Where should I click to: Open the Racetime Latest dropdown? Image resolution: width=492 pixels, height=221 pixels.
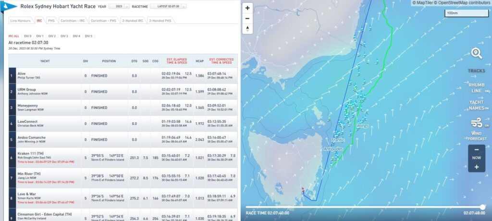click(x=168, y=7)
